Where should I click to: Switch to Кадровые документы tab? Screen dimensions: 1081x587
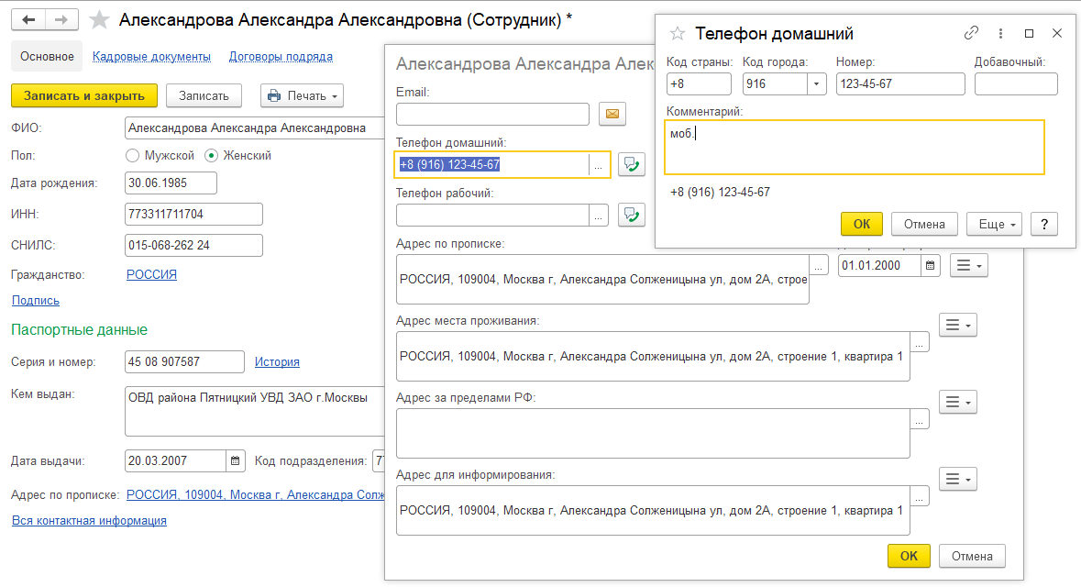pyautogui.click(x=151, y=57)
